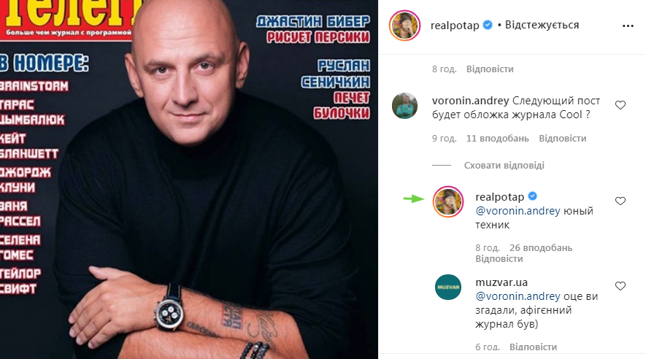Click voronin.andrey's avatar picture

pyautogui.click(x=404, y=106)
